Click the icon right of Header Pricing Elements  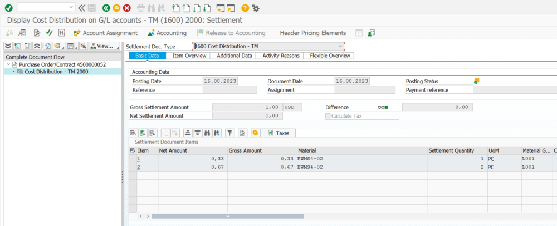point(359,33)
